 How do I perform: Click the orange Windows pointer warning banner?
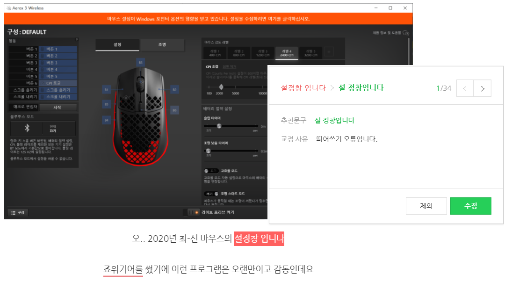pos(209,19)
